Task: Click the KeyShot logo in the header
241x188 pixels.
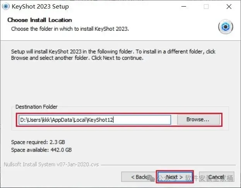Action: [226, 27]
